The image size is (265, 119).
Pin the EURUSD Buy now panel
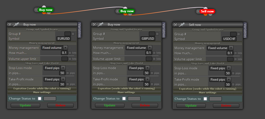click(16, 25)
